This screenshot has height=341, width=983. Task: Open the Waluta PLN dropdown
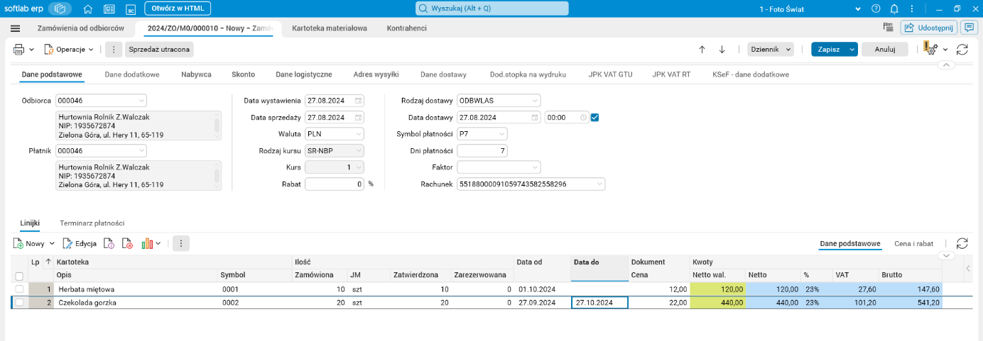[x=359, y=133]
